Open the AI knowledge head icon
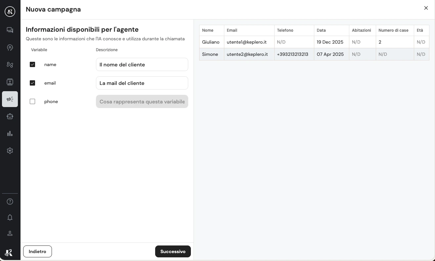 pyautogui.click(x=10, y=48)
